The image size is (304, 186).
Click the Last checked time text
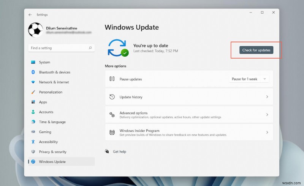click(x=155, y=51)
